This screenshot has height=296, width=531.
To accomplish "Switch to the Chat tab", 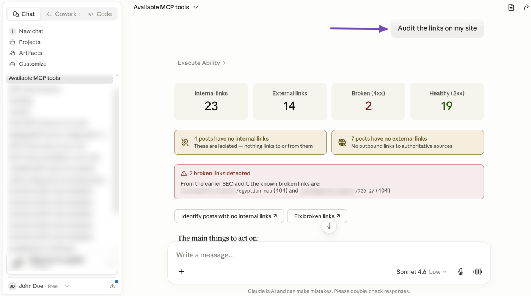I will [x=24, y=14].
